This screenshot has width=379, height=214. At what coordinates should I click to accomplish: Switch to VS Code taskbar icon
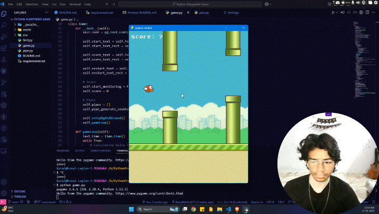point(228,209)
